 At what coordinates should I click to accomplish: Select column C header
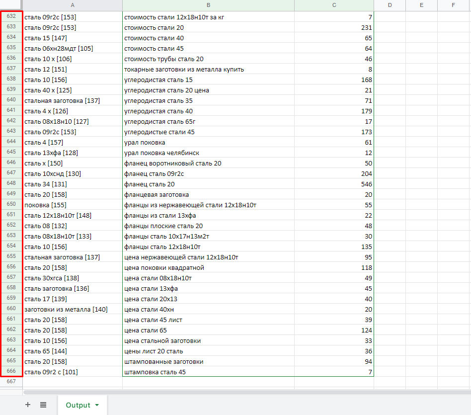pyautogui.click(x=334, y=5)
